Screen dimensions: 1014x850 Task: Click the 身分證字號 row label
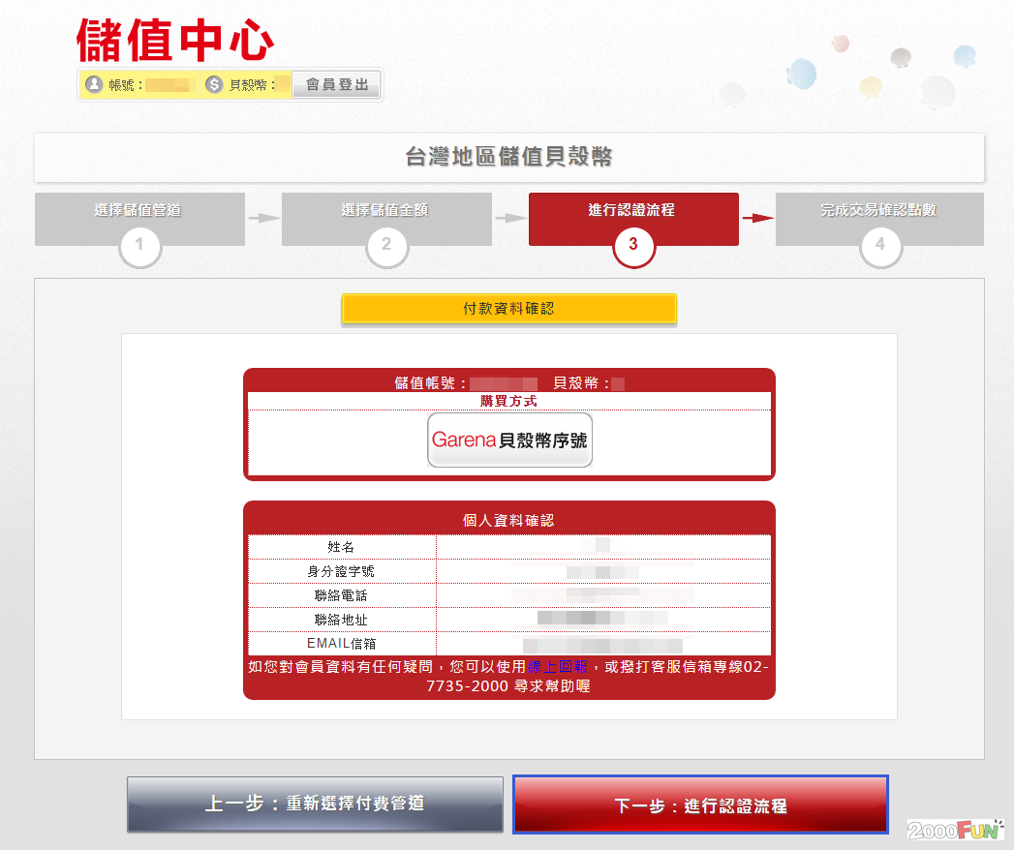[x=341, y=571]
